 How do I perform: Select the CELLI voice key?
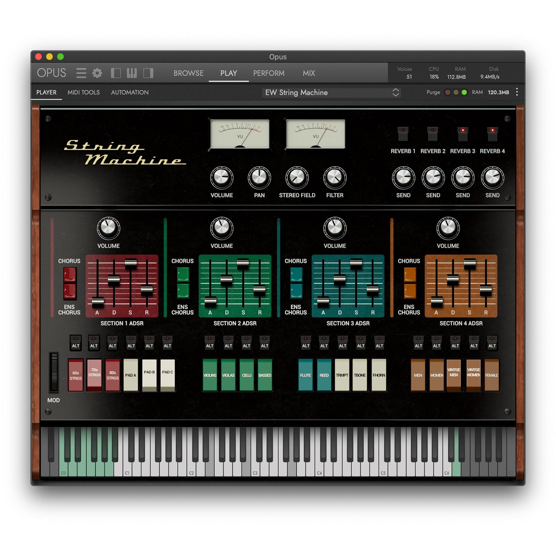[246, 375]
